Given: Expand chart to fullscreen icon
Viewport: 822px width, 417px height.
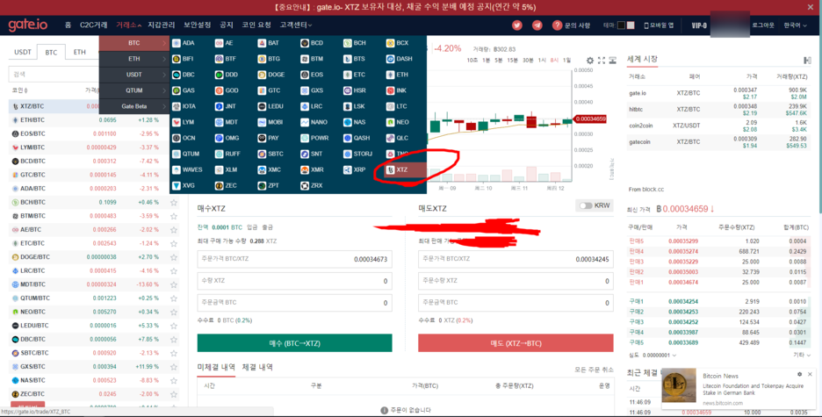Looking at the screenshot, I should point(602,61).
